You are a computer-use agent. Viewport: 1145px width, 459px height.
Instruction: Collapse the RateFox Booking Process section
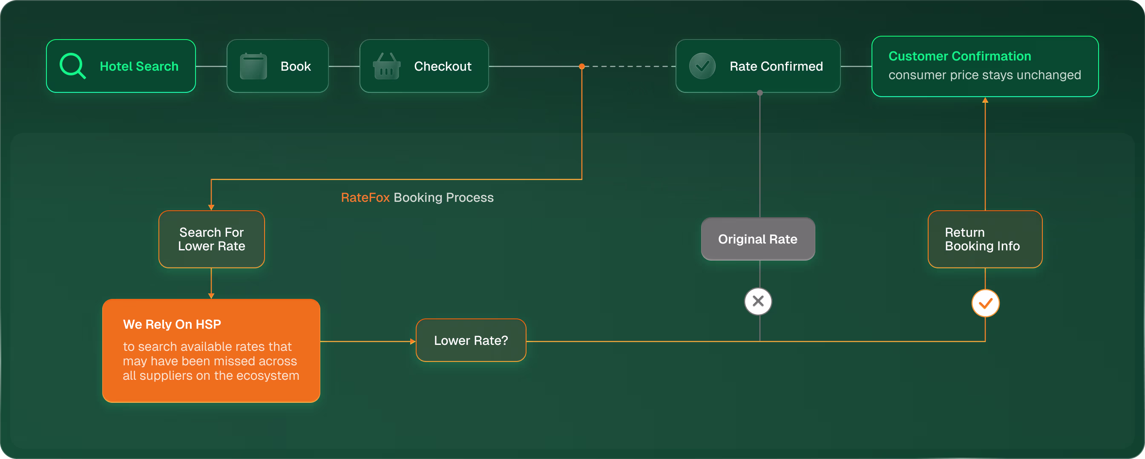point(417,198)
